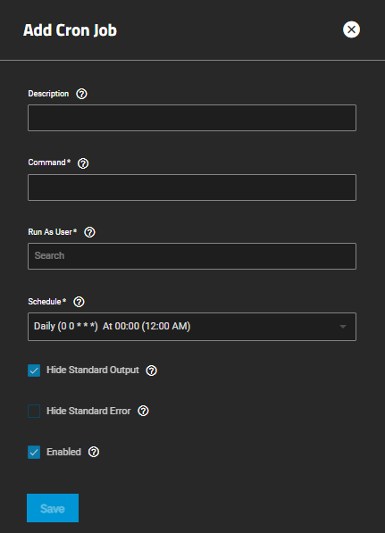
Task: Open Schedule help tooltip icon
Action: pos(79,302)
